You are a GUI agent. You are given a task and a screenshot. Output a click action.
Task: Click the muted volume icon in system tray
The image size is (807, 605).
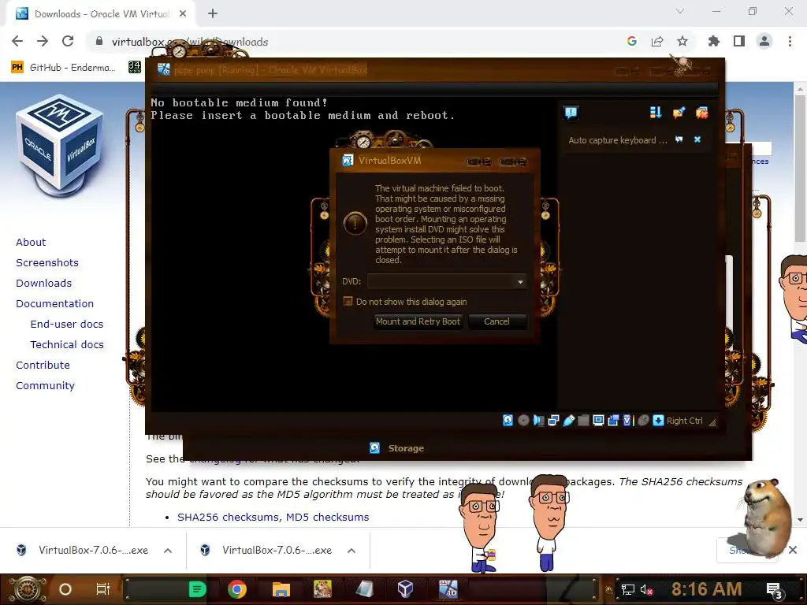click(646, 589)
